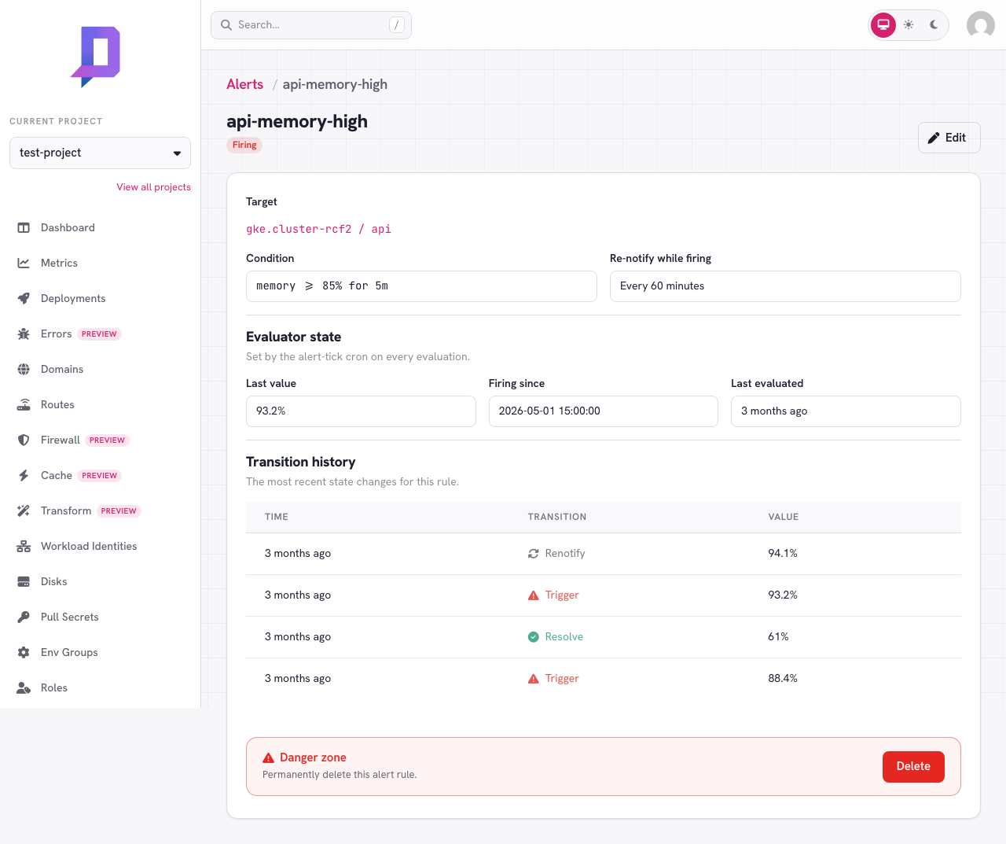This screenshot has width=1006, height=844.
Task: Click the Disks drive icon
Action: (24, 581)
